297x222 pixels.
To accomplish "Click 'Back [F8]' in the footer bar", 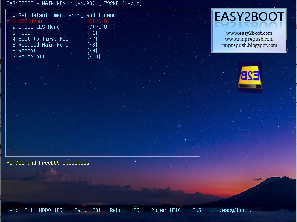I will click(87, 210).
